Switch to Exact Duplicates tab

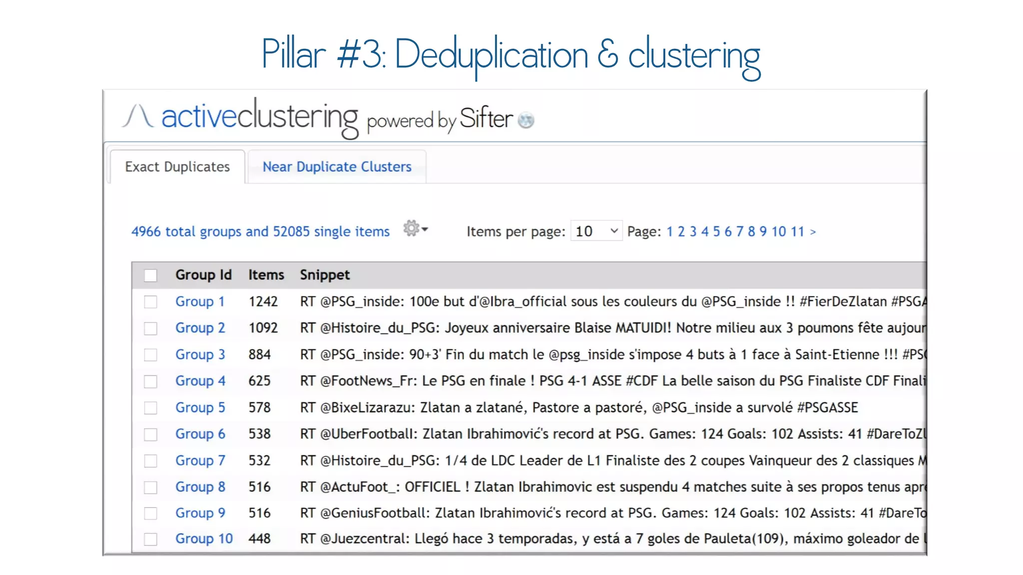pos(177,167)
